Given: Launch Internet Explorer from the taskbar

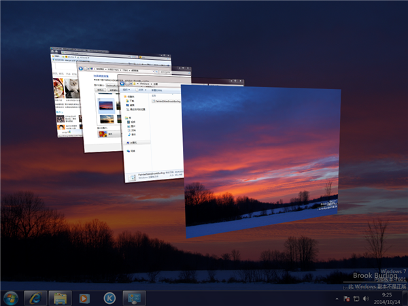Looking at the screenshot, I should coord(35,297).
